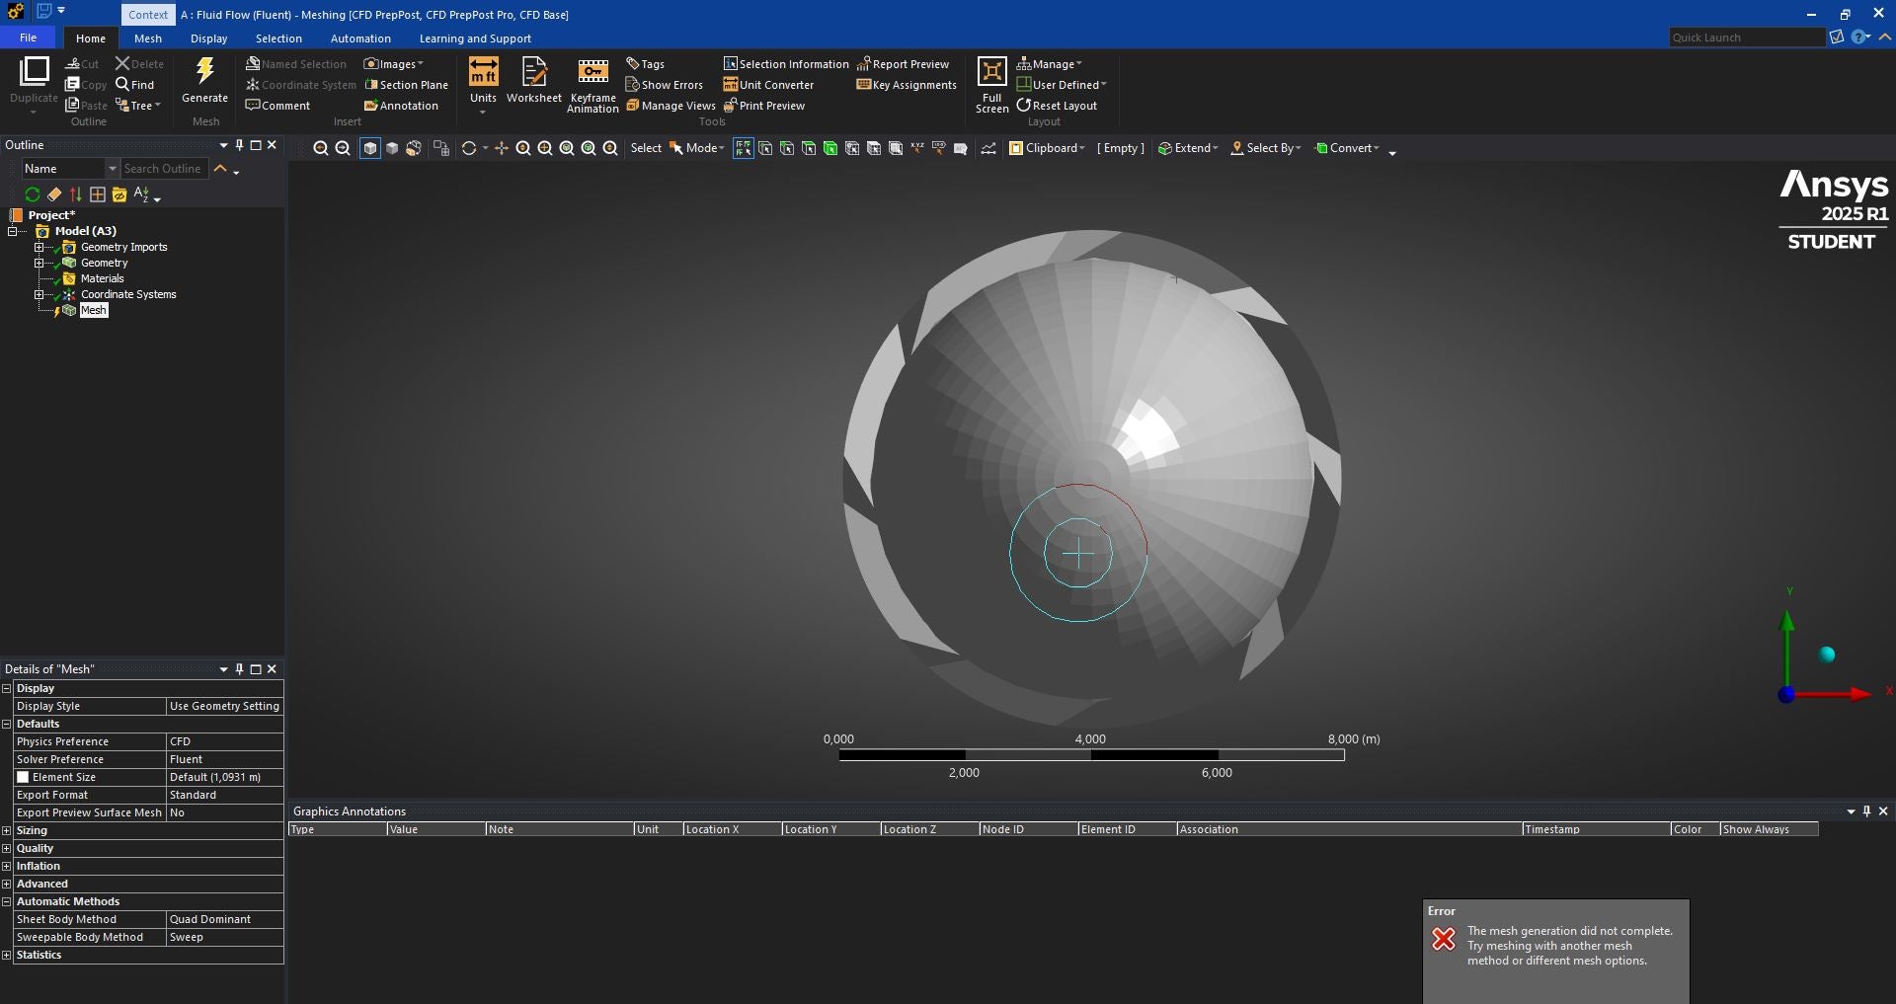This screenshot has width=1896, height=1004.
Task: Click the Generate mesh lightning icon
Action: coord(204,73)
